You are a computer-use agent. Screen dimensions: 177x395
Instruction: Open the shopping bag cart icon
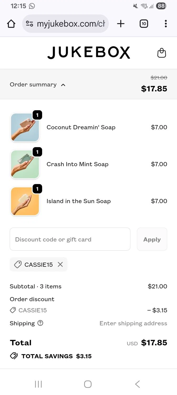click(x=161, y=53)
